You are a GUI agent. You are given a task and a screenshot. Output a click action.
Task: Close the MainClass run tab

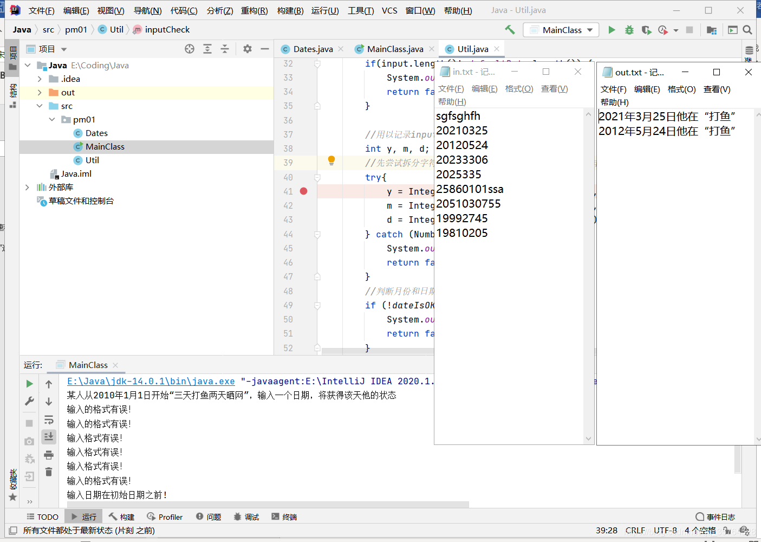click(x=115, y=365)
